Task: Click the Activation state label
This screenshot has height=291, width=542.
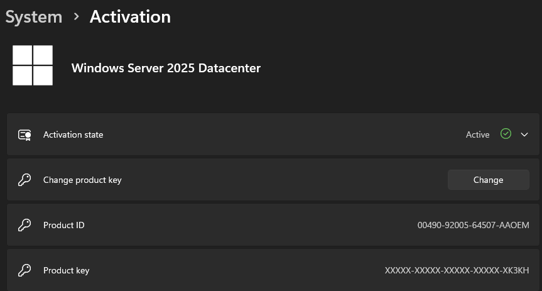Action: click(73, 135)
